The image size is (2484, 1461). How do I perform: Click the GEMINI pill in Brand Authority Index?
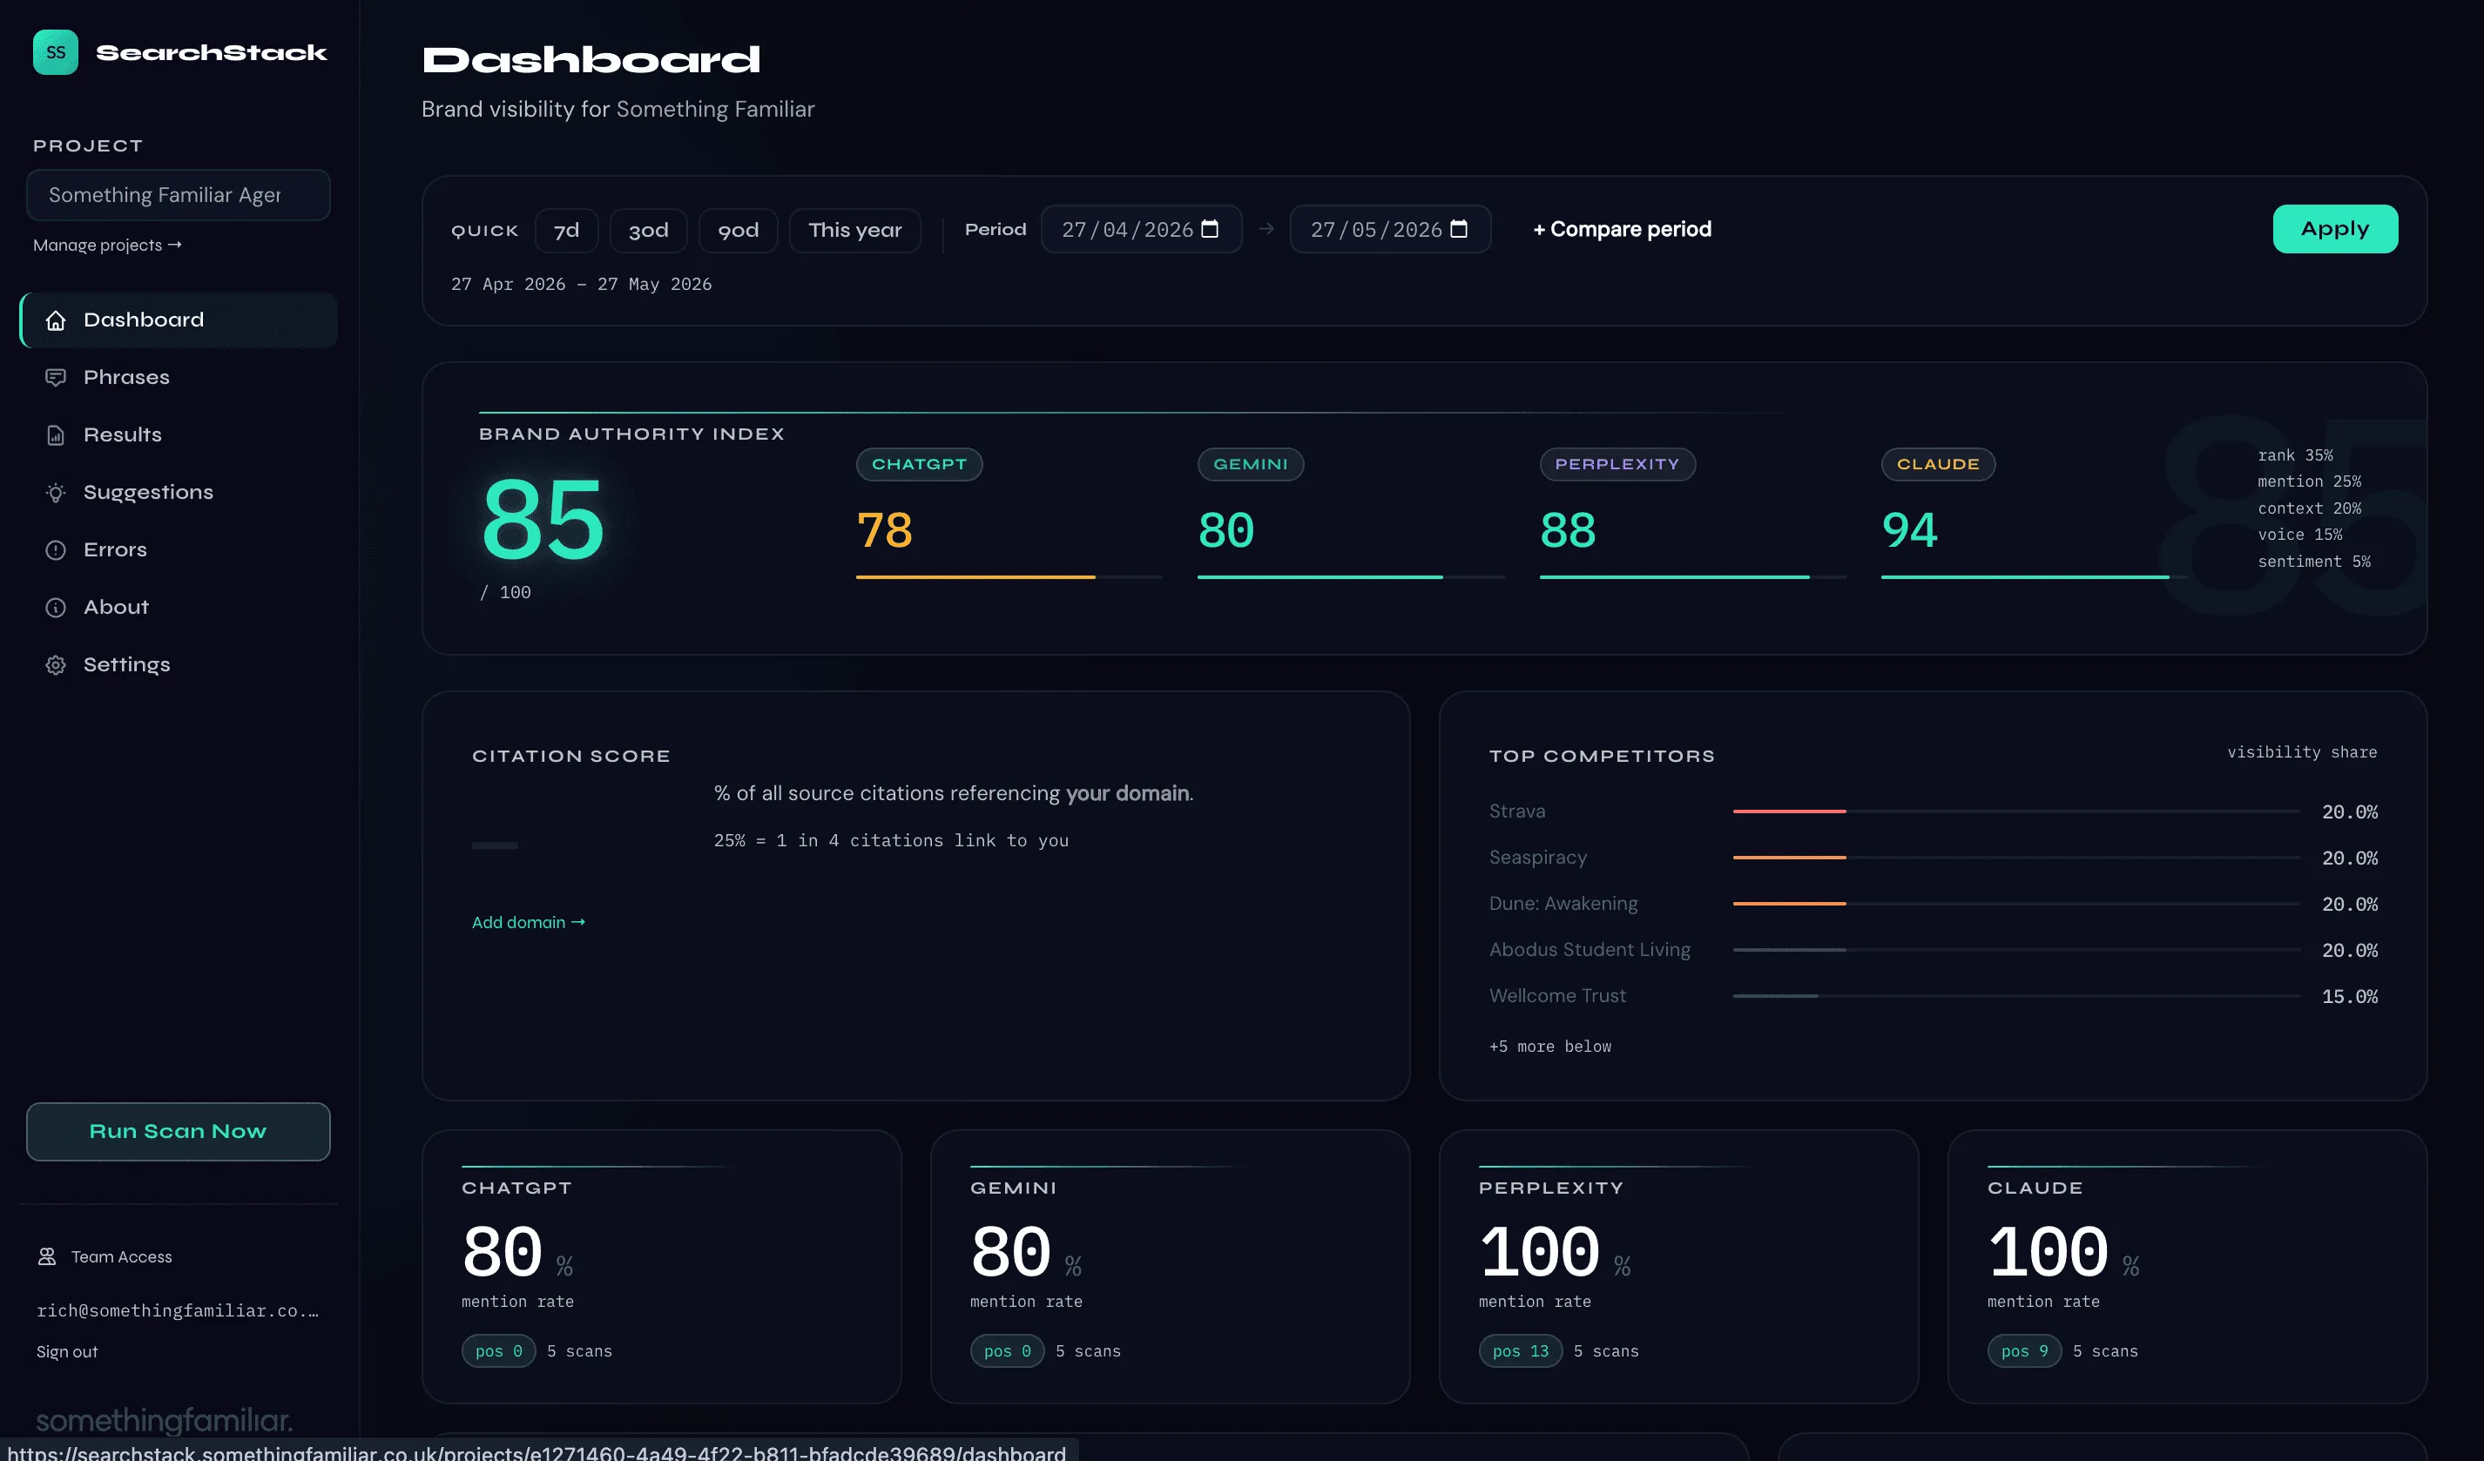point(1250,464)
